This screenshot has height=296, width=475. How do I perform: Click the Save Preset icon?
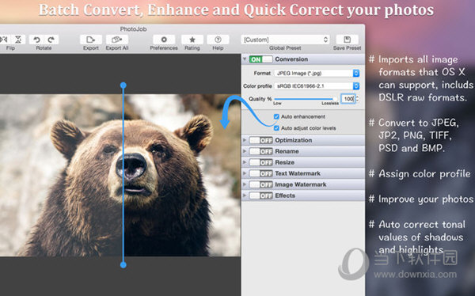pyautogui.click(x=348, y=40)
